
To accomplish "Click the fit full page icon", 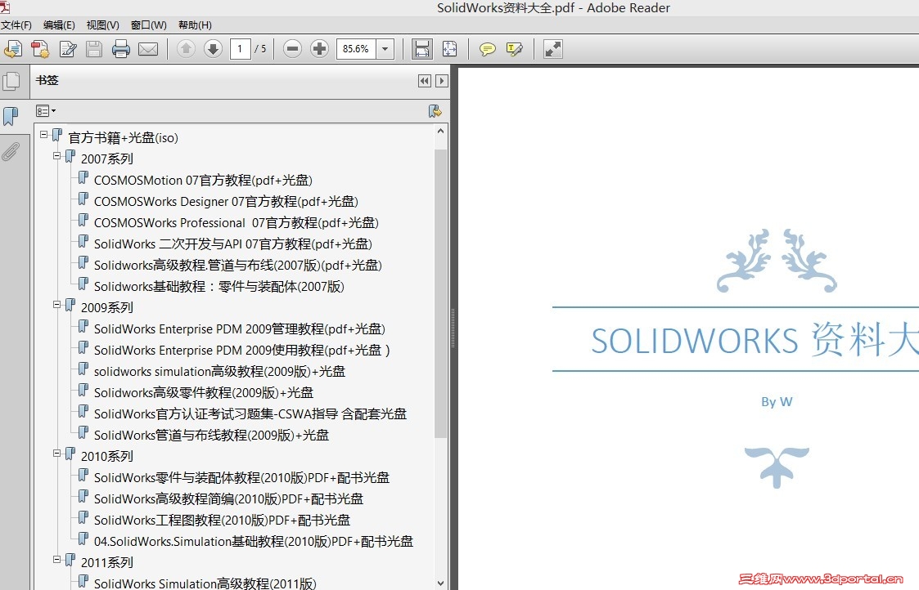I will tap(449, 49).
